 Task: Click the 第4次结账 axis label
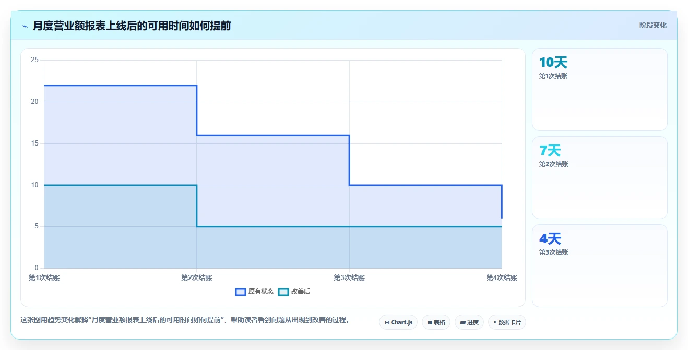coord(502,278)
